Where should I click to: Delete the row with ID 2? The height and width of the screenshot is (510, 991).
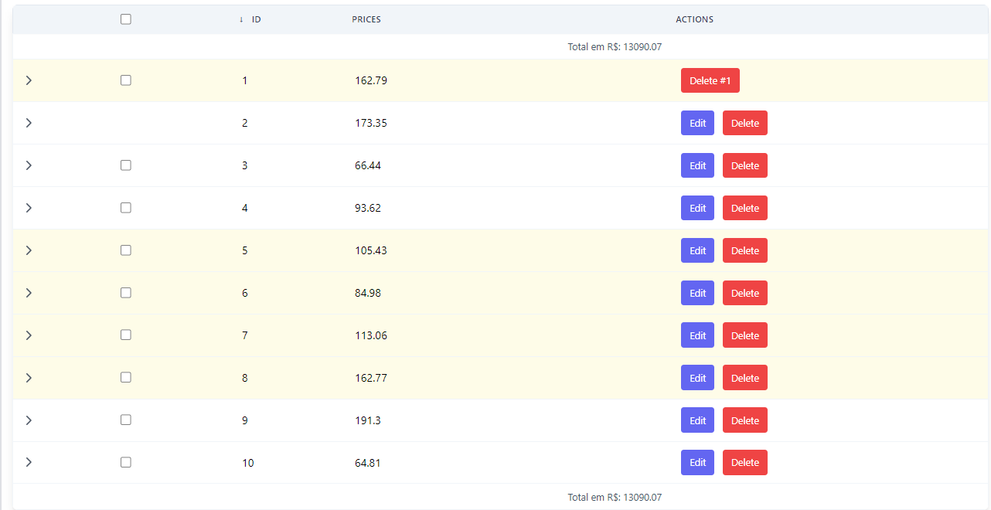point(745,123)
